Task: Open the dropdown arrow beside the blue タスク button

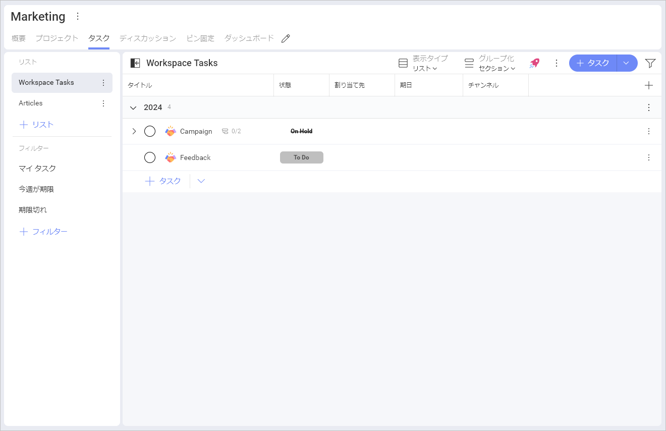Action: click(x=626, y=63)
